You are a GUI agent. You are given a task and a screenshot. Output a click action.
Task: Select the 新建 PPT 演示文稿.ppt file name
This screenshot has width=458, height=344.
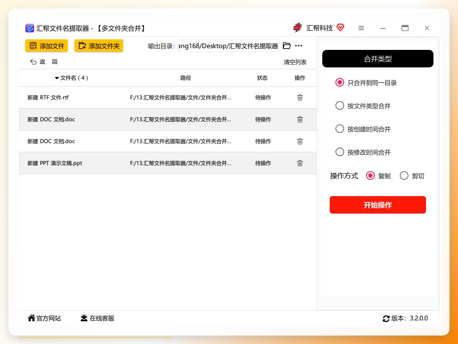coord(55,163)
